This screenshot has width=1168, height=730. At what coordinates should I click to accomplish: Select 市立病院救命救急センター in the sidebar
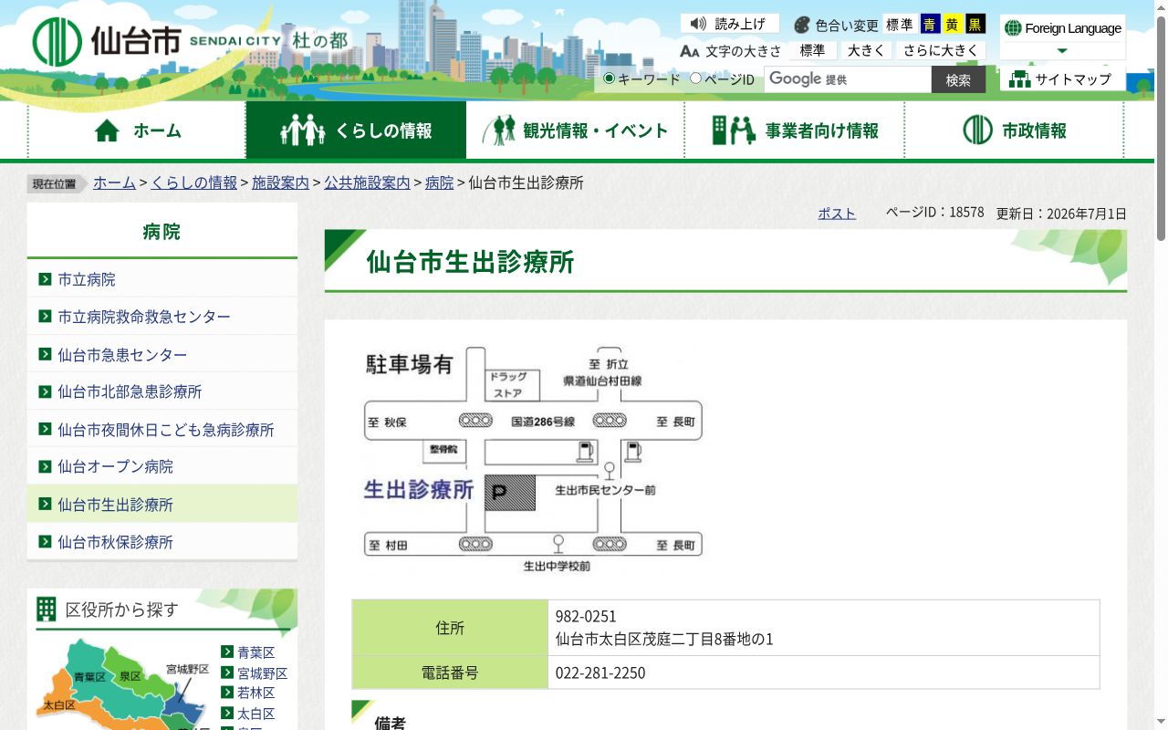point(162,317)
